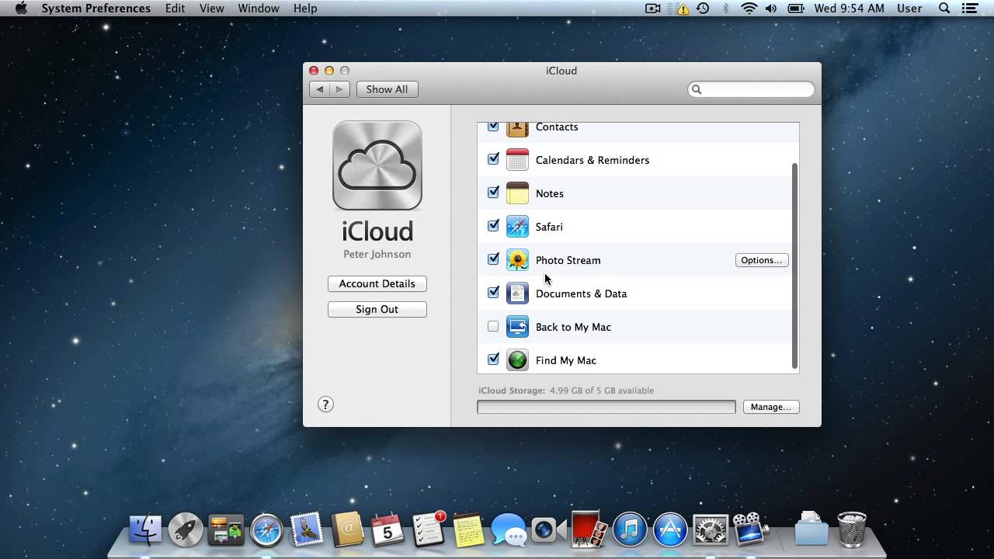The image size is (994, 559).
Task: Go back with the left arrow button
Action: point(320,89)
